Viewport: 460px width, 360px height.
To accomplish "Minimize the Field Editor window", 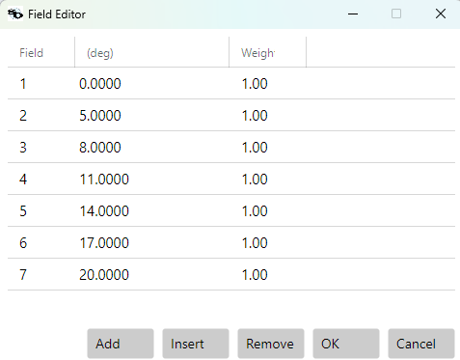I will point(353,14).
